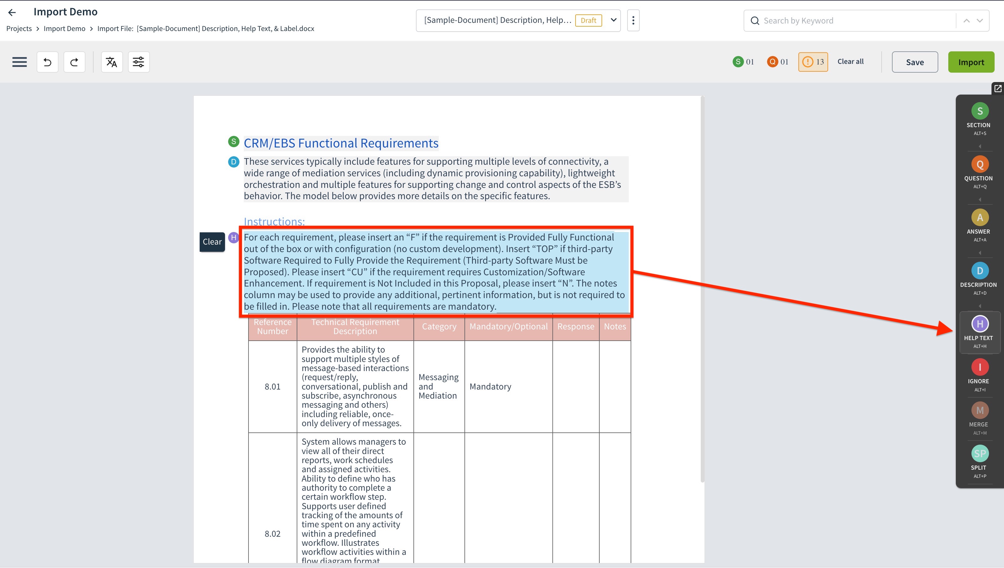Select the Messaging and Mediation cell
The height and width of the screenshot is (568, 1004).
439,387
